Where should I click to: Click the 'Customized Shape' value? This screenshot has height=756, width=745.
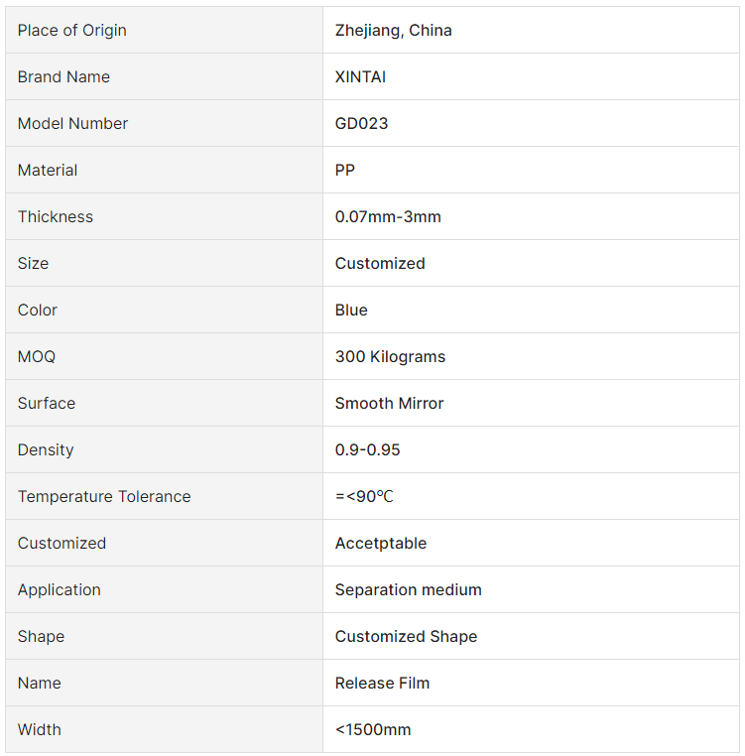tap(406, 636)
